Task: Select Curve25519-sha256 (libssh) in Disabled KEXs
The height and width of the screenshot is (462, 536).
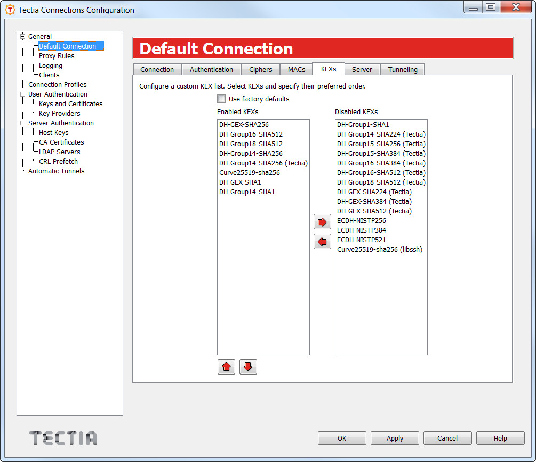Action: (381, 249)
